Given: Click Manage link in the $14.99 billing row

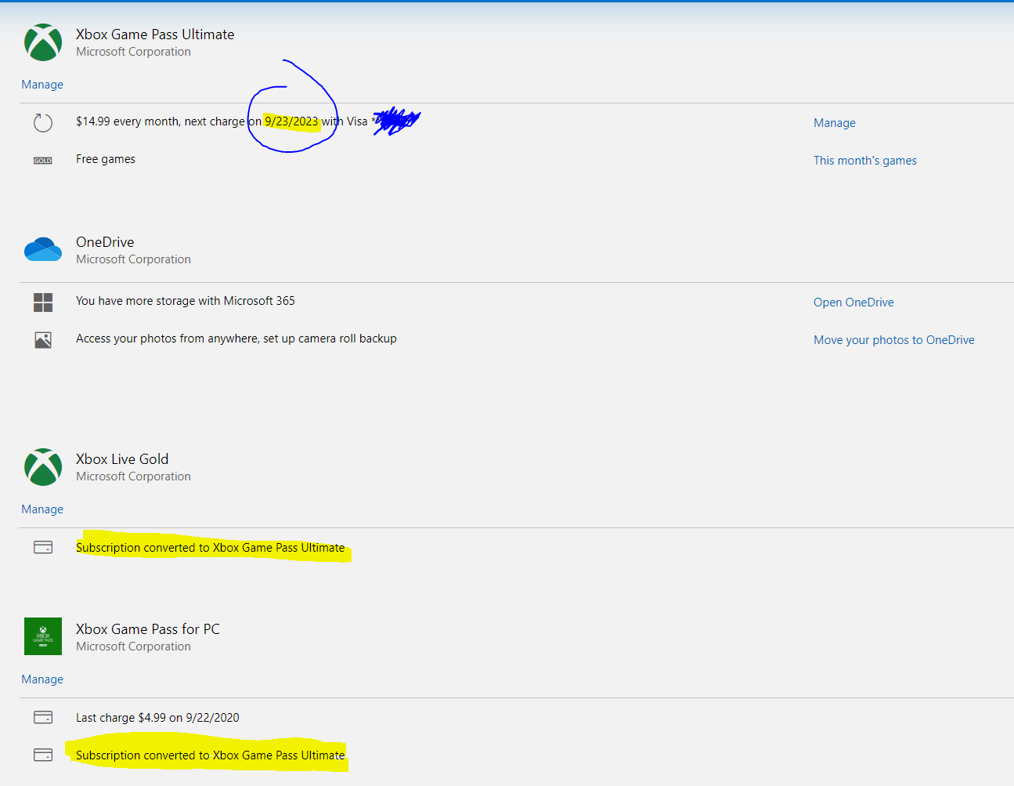Looking at the screenshot, I should (834, 123).
